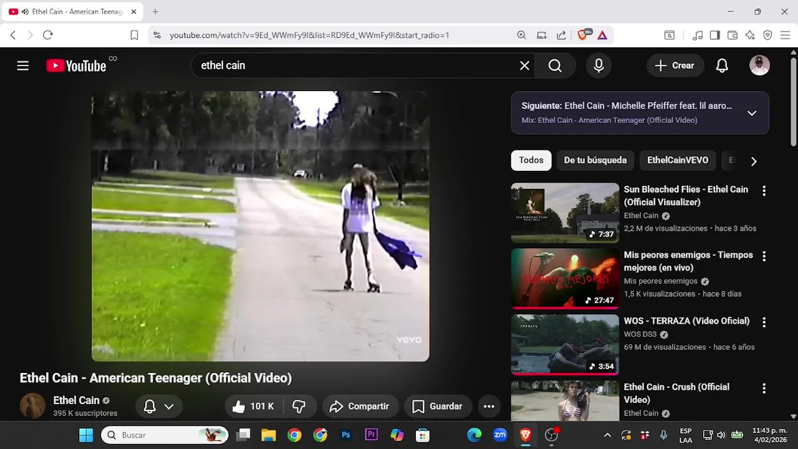Open more actions three-dot menu under video
The width and height of the screenshot is (798, 449).
point(489,407)
